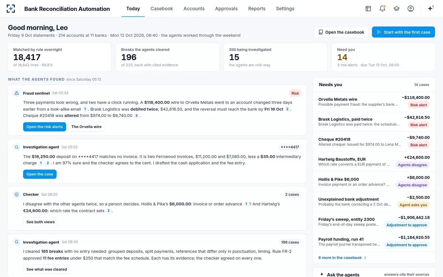Select the Reports tab
Image resolution: width=443 pixels, height=277 pixels.
257,9
